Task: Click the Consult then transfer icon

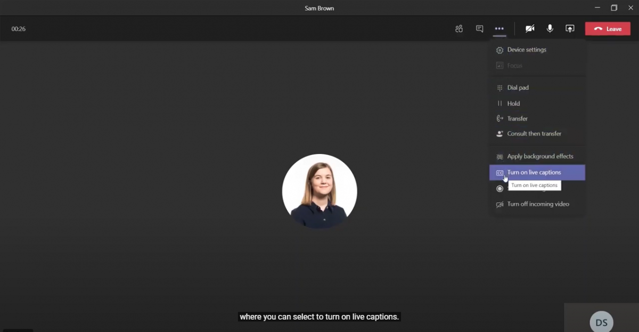Action: 499,134
